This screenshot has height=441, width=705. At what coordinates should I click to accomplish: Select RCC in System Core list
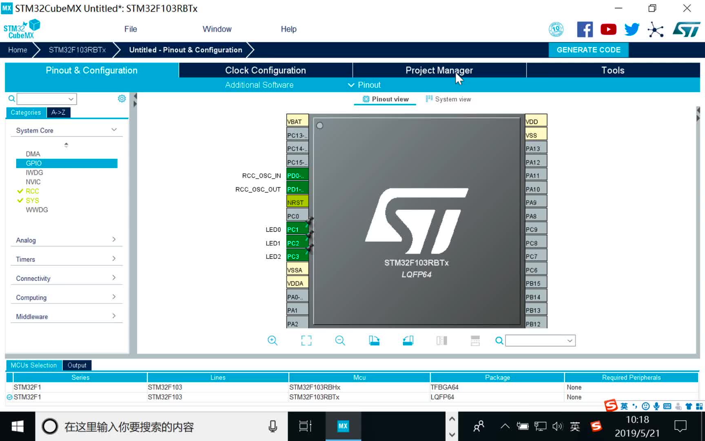click(32, 191)
